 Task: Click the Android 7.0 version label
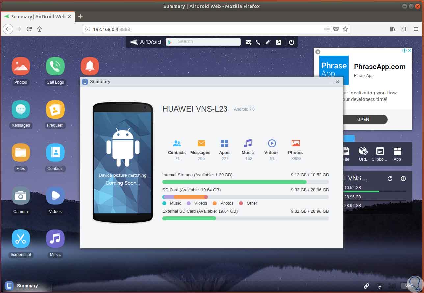tap(244, 109)
